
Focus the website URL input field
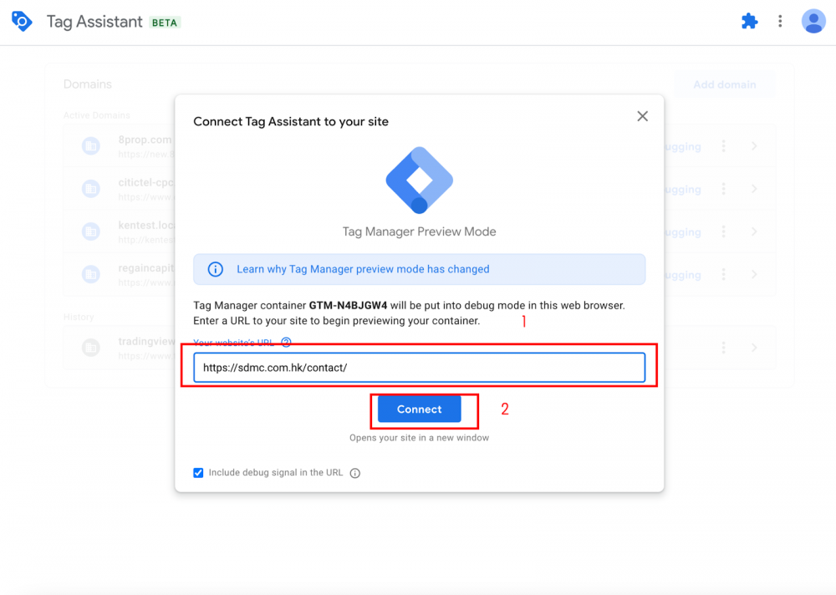(x=419, y=368)
